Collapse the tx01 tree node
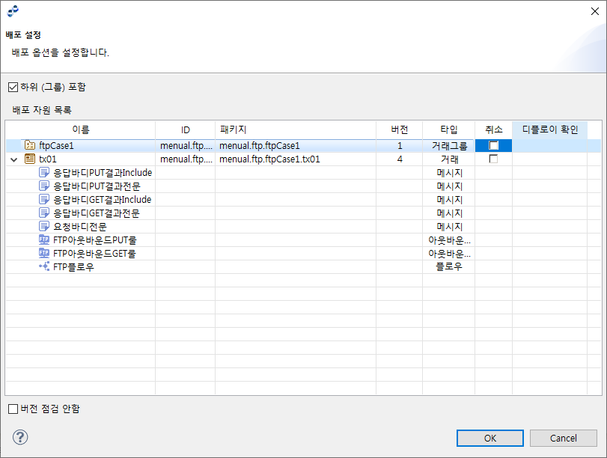The width and height of the screenshot is (607, 458). (x=13, y=159)
